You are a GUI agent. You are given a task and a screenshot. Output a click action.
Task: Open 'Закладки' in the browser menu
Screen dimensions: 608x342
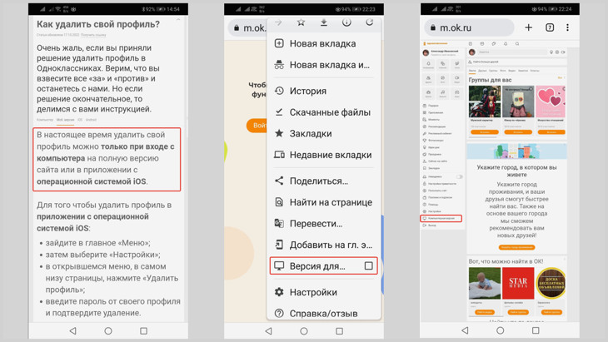[310, 133]
